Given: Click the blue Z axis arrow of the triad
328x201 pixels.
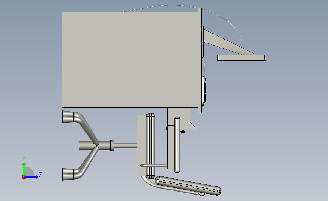Looking at the screenshot, I should click(x=31, y=177).
